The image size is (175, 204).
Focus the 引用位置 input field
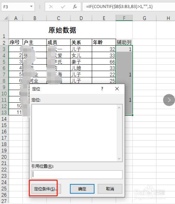(77, 174)
